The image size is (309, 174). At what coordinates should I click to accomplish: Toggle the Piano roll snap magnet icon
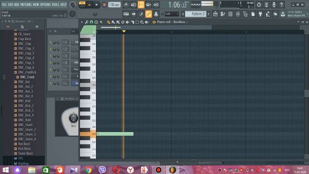pyautogui.click(x=91, y=22)
